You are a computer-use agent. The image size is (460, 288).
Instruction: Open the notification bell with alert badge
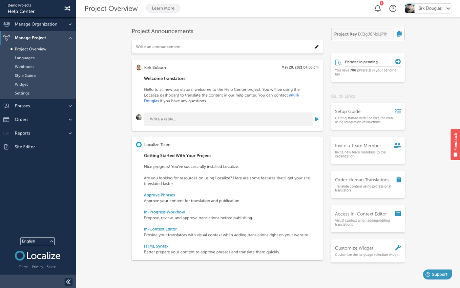point(377,8)
